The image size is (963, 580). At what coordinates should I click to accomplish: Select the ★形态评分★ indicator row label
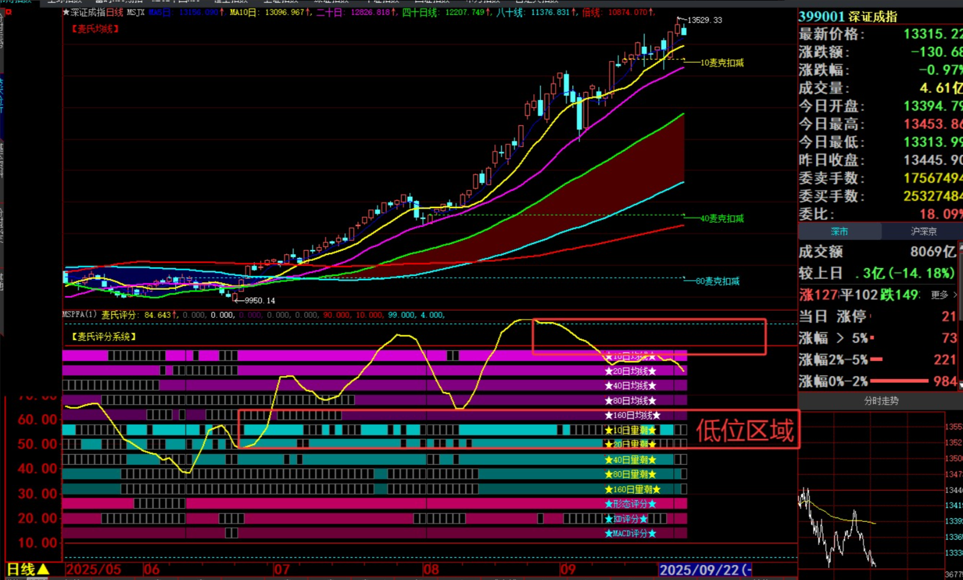[x=630, y=504]
